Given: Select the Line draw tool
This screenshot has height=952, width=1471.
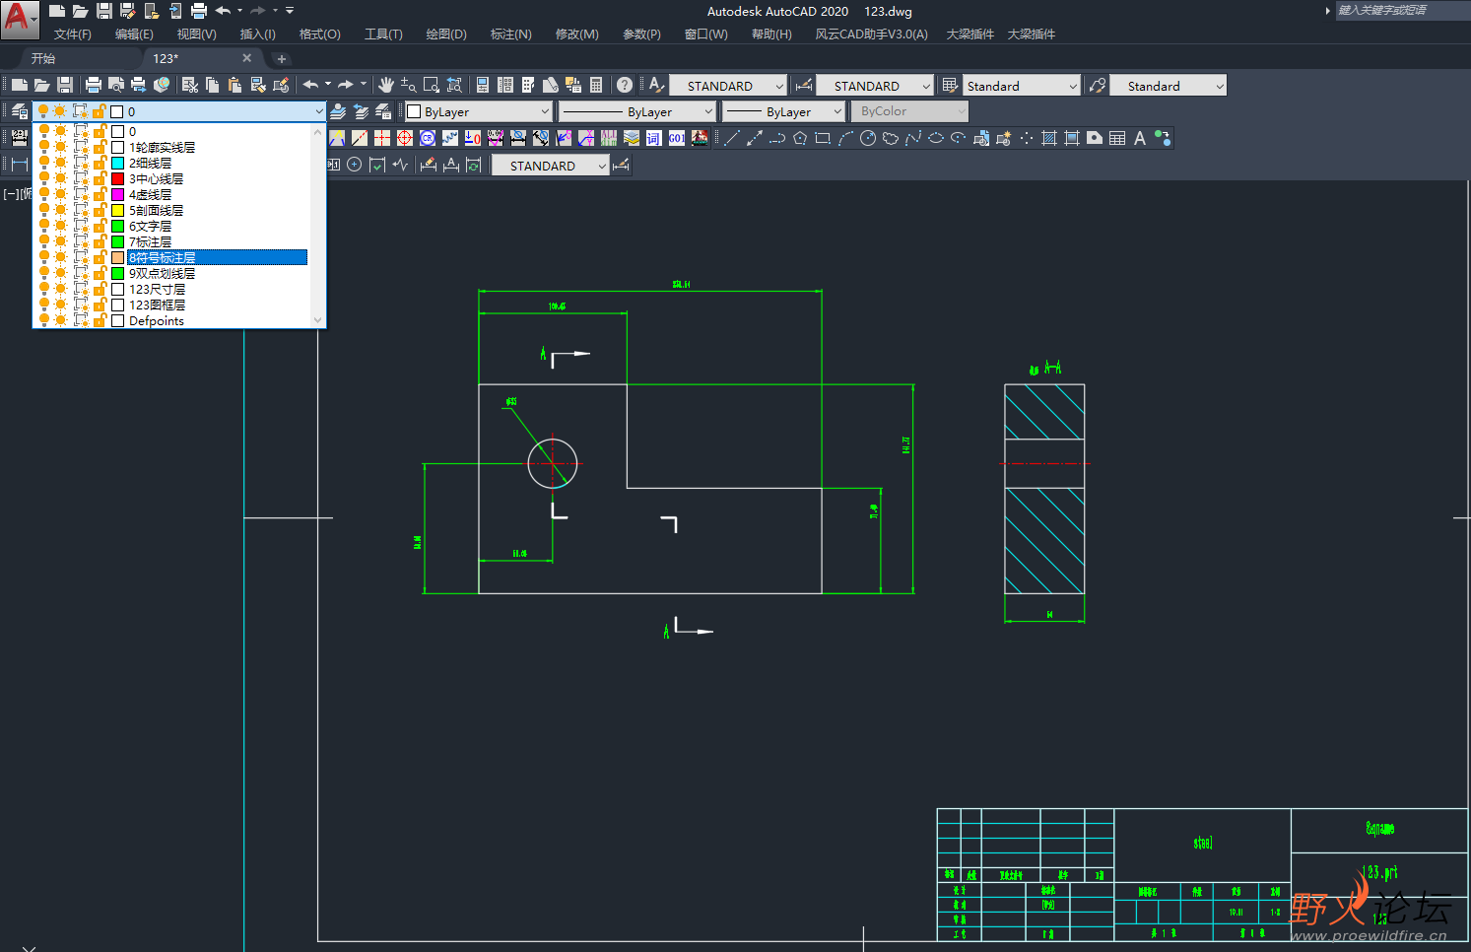Looking at the screenshot, I should point(731,138).
